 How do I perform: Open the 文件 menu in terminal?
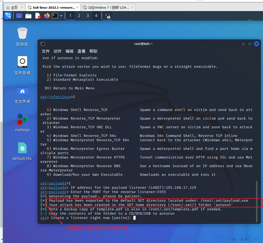46,51
